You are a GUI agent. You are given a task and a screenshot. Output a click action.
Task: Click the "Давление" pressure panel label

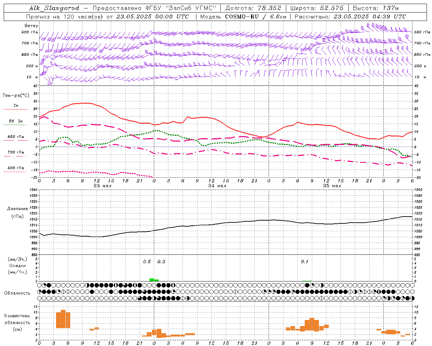coord(18,209)
